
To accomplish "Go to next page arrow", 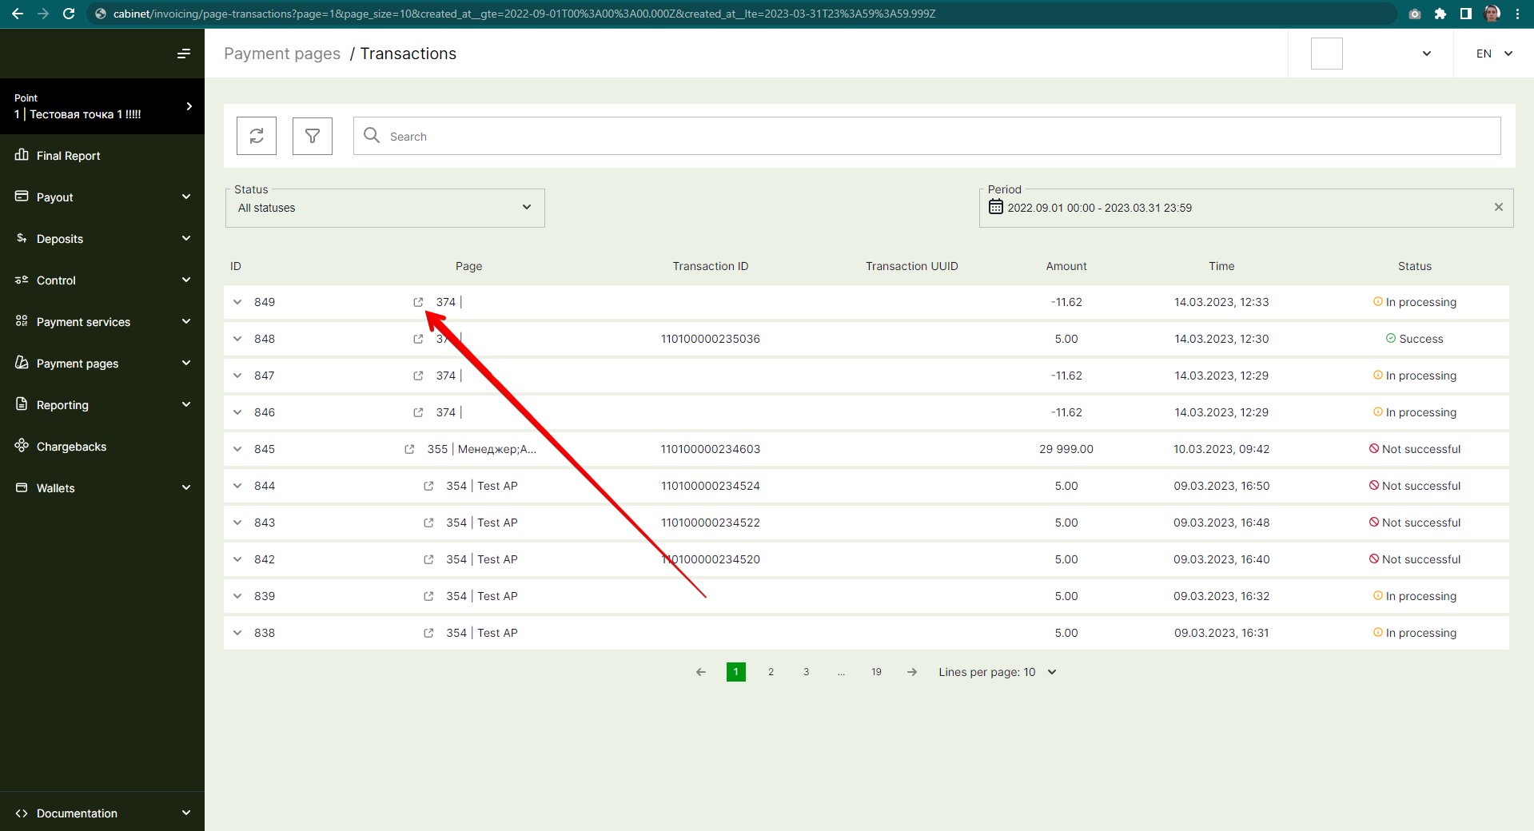I will coord(912,672).
